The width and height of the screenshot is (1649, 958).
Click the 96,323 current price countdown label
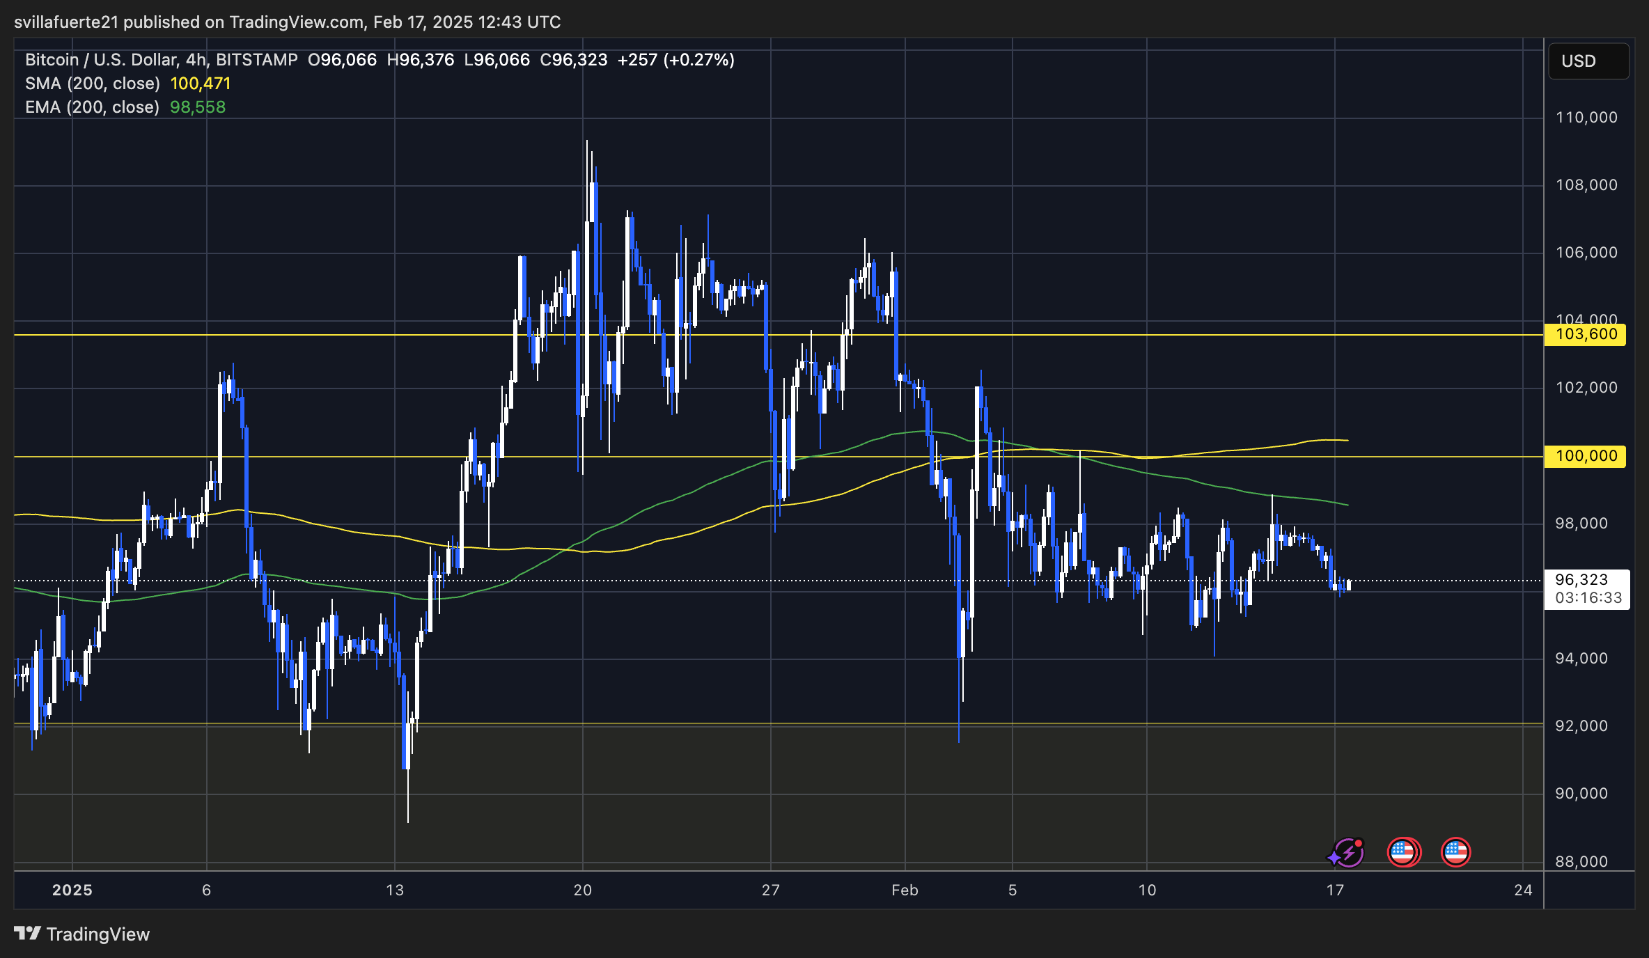click(x=1587, y=588)
